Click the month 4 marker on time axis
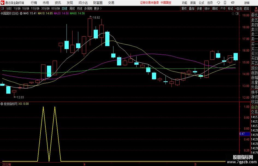Viewport: 258px width, 166px height. (84, 165)
